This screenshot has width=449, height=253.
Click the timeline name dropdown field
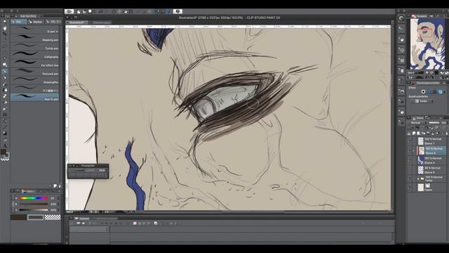(x=89, y=229)
